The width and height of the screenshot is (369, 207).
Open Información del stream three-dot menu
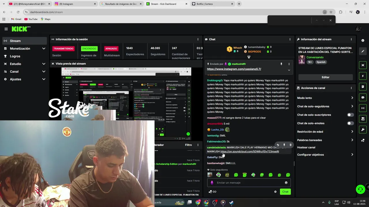(x=351, y=39)
